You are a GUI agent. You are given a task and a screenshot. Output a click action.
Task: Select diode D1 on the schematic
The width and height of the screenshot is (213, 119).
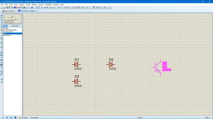coord(76,64)
